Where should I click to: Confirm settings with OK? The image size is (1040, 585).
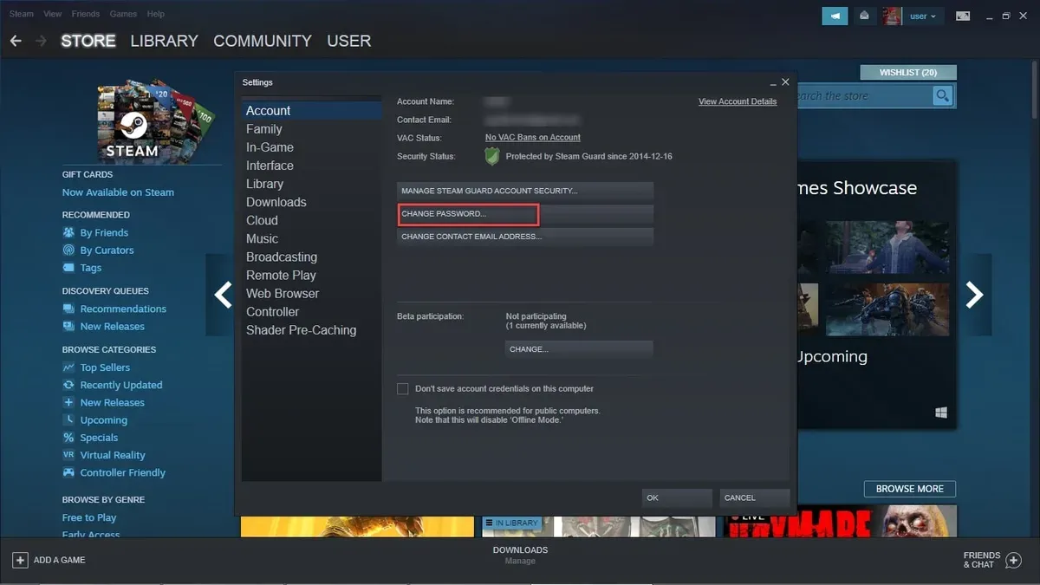tap(677, 498)
